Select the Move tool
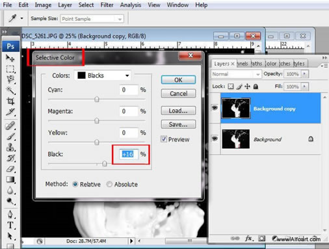The height and width of the screenshot is (249, 329). [x=10, y=58]
